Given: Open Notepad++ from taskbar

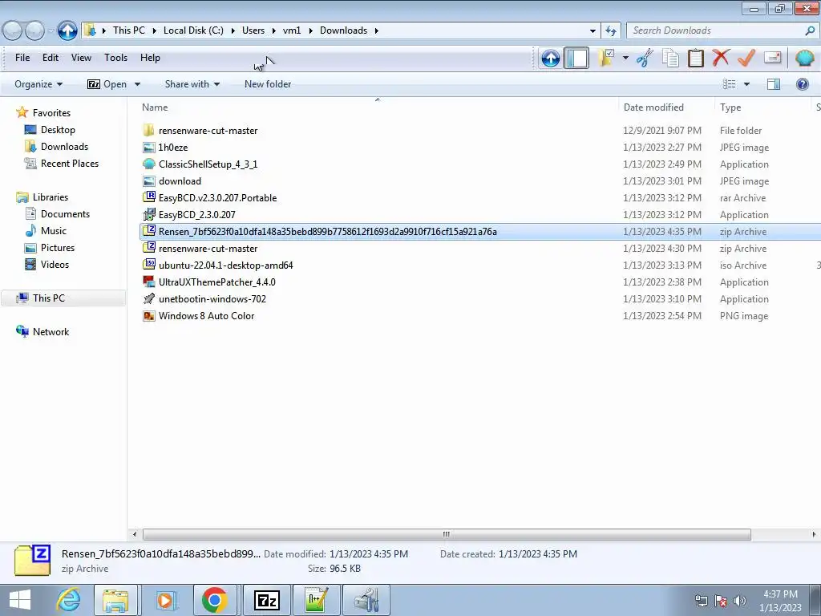Looking at the screenshot, I should (x=317, y=600).
